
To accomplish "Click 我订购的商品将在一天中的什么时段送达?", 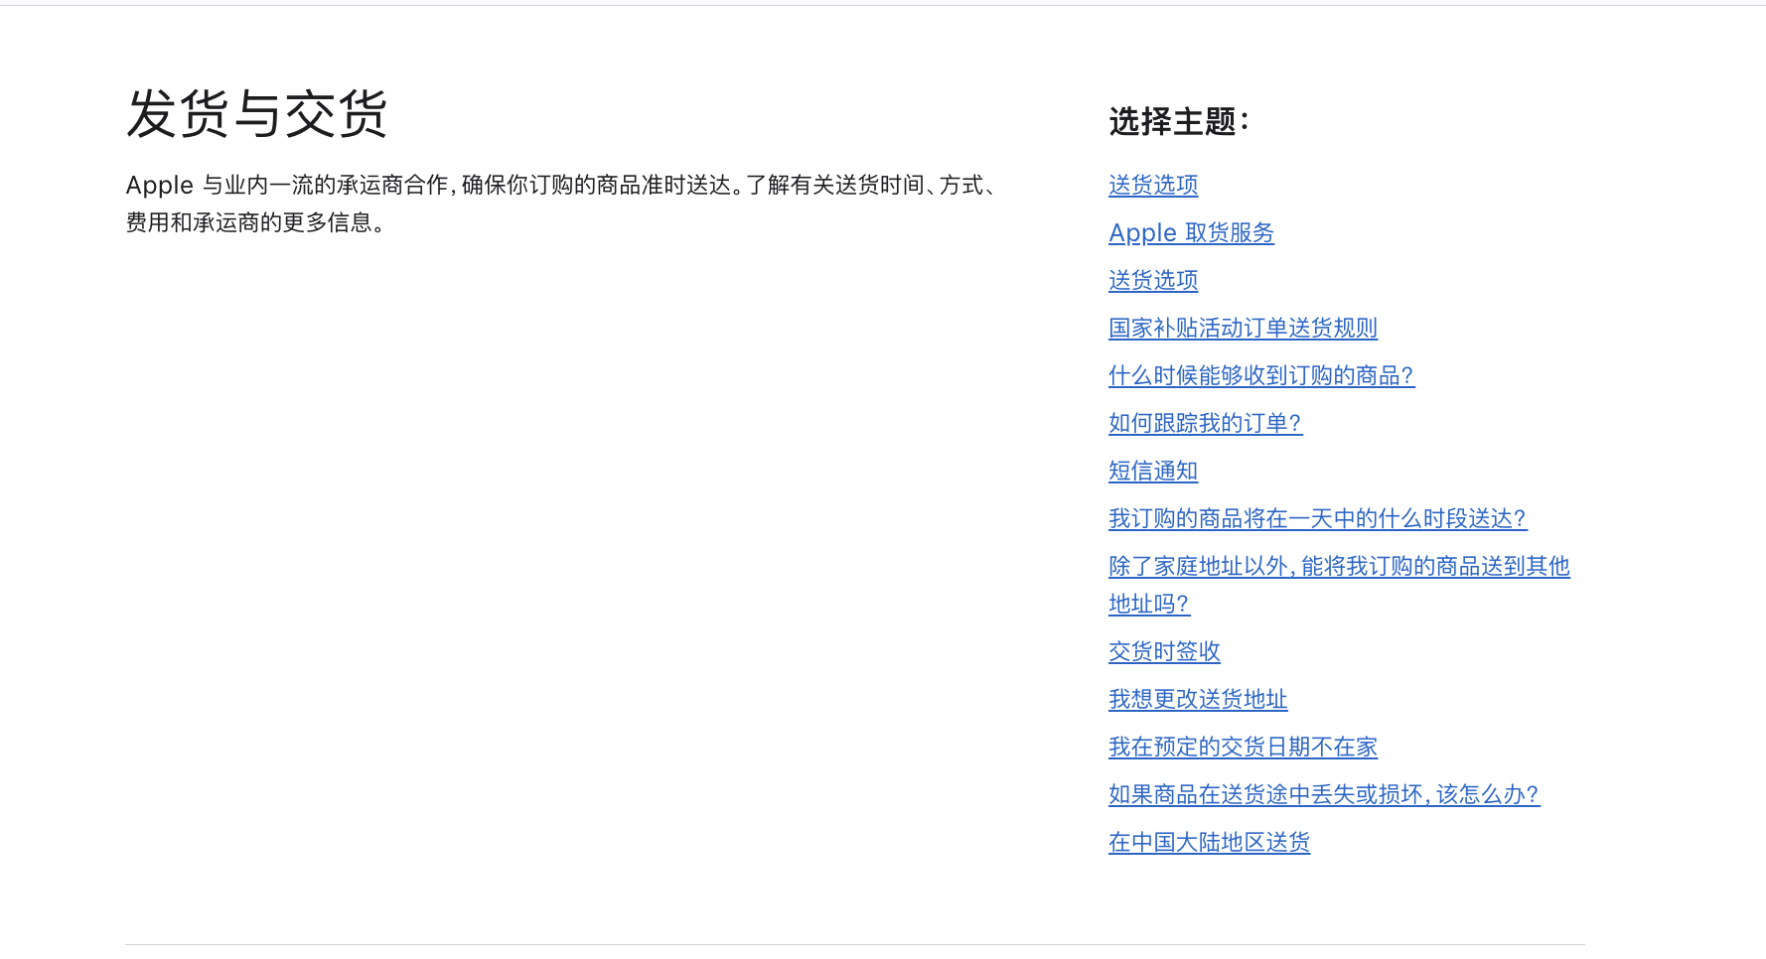I will [x=1317, y=518].
